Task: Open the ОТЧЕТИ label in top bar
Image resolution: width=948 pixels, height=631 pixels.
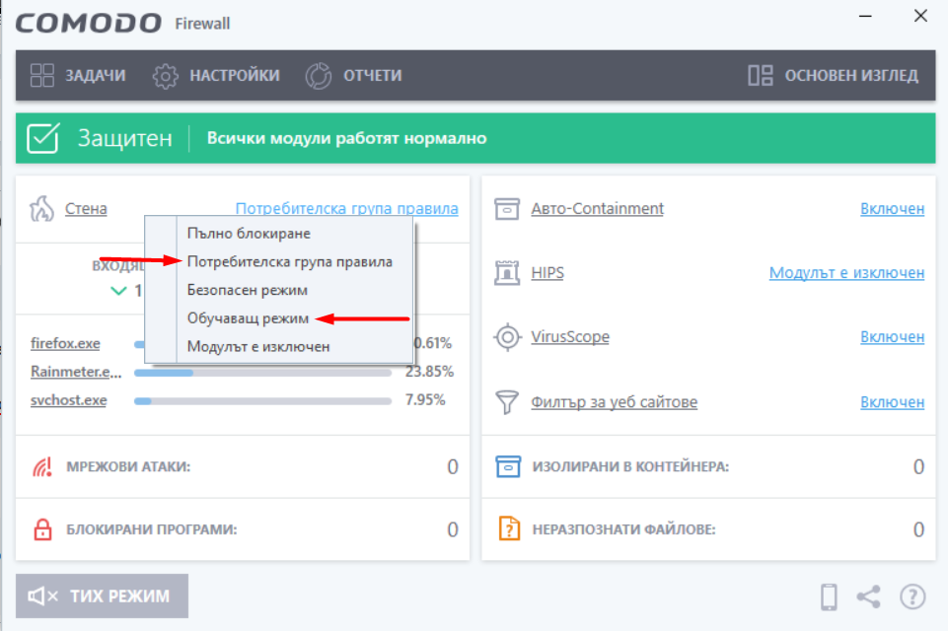Action: coord(373,76)
